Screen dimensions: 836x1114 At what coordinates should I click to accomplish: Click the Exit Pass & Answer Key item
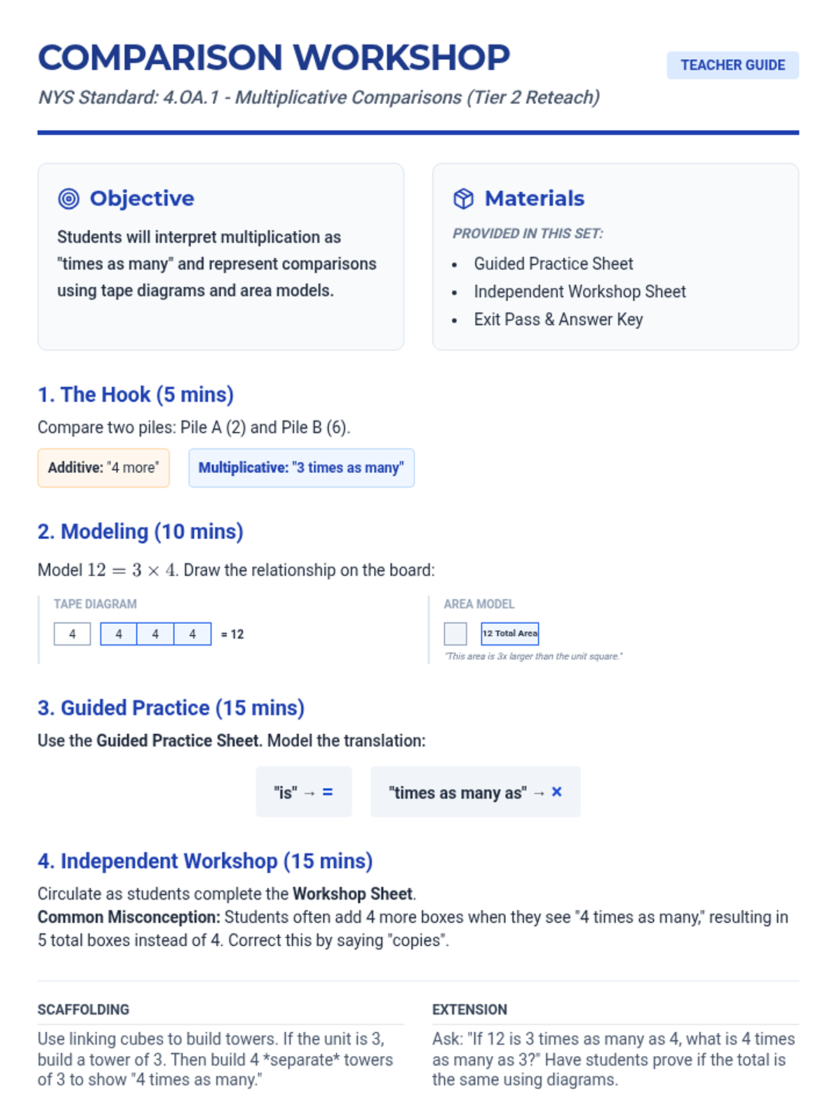(x=558, y=320)
